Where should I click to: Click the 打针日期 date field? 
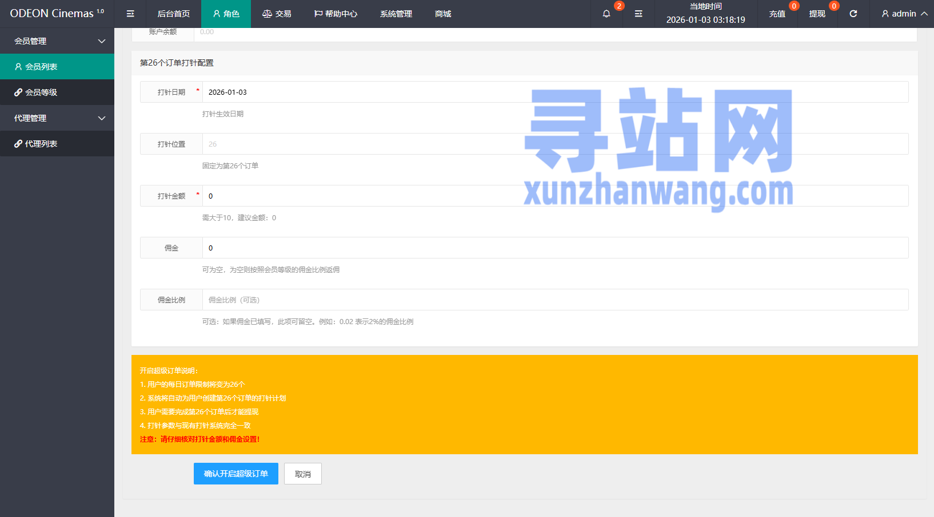click(x=554, y=92)
